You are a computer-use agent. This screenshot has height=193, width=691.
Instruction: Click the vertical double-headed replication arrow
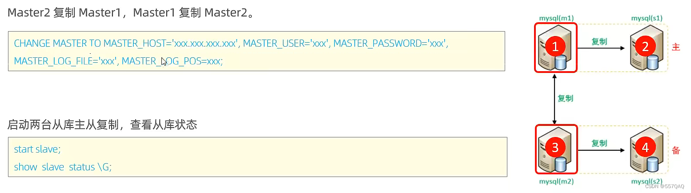tap(554, 99)
